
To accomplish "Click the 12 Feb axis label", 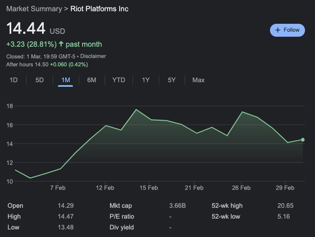I will 105,188.
